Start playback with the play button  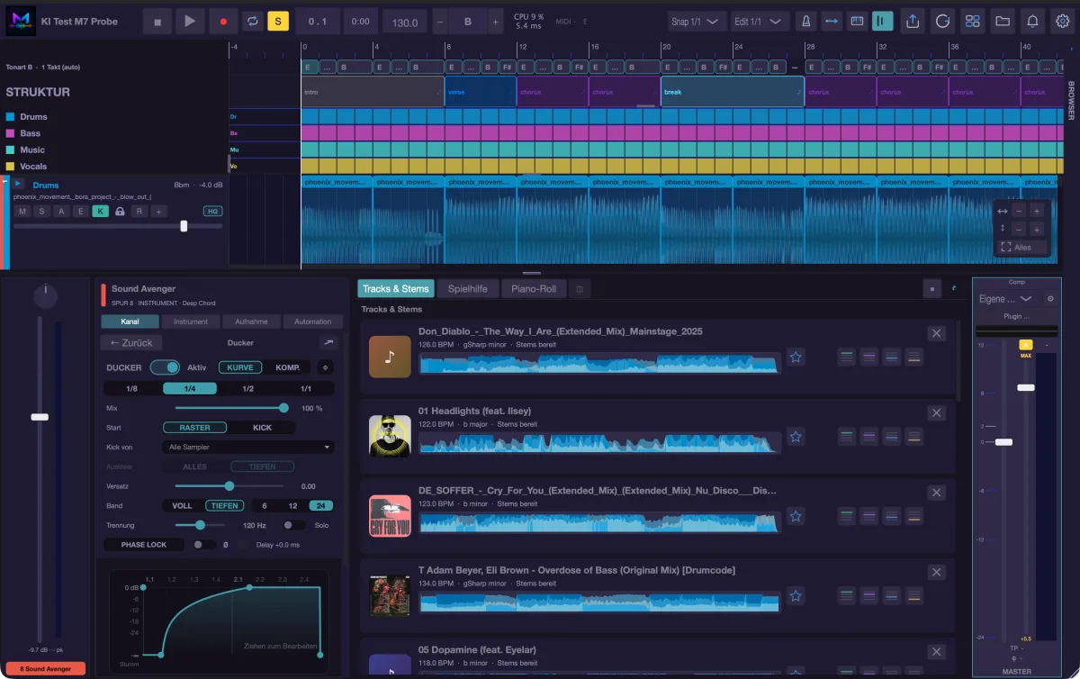click(189, 21)
